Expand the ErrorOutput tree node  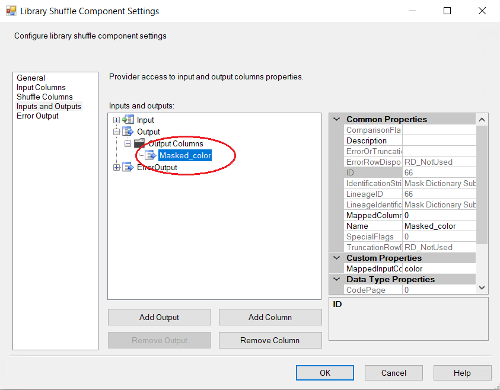pos(116,167)
